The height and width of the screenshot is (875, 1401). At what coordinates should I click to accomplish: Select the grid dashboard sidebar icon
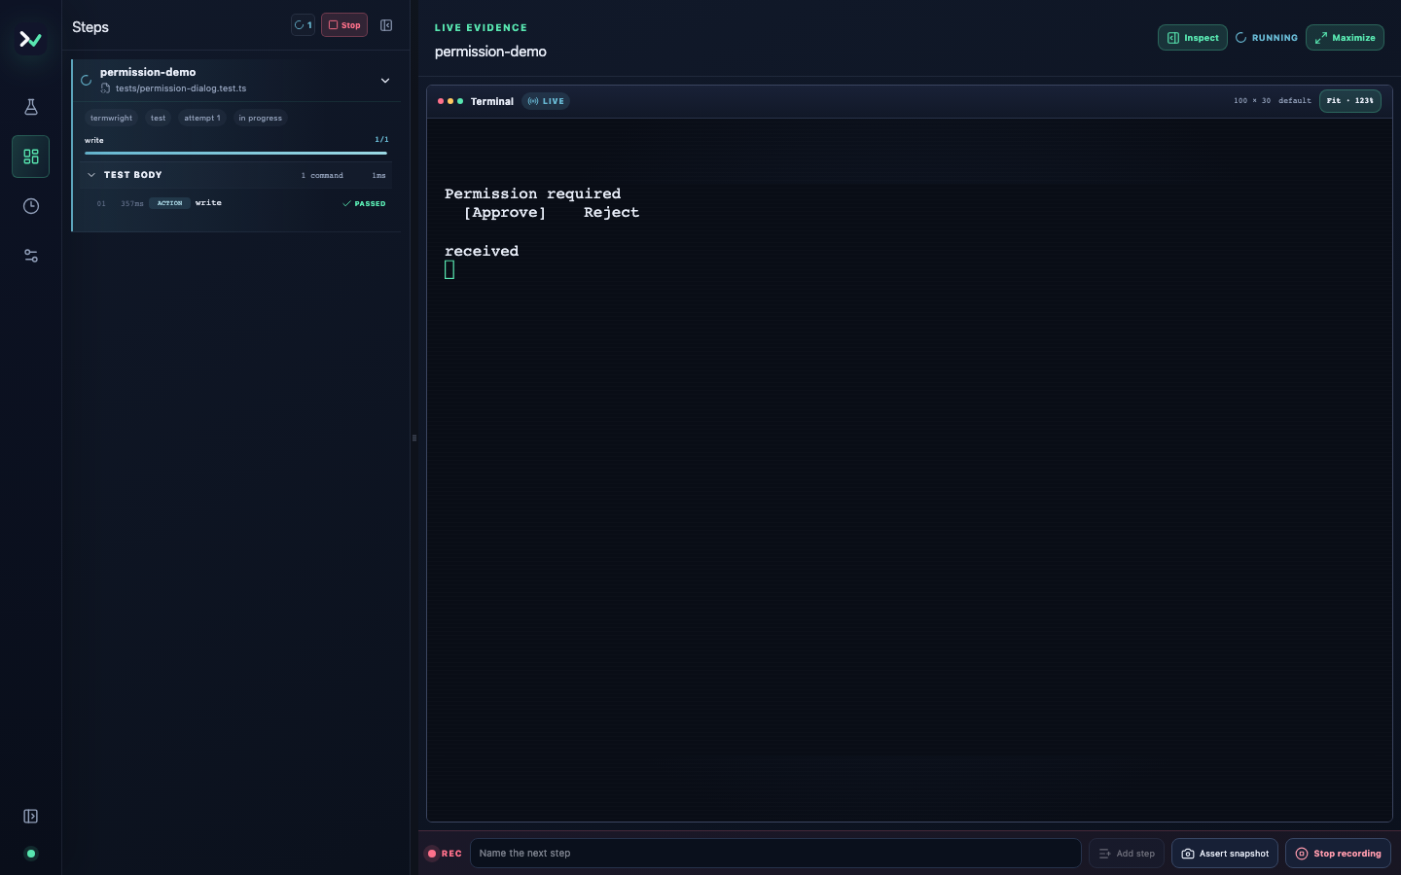[x=31, y=157]
